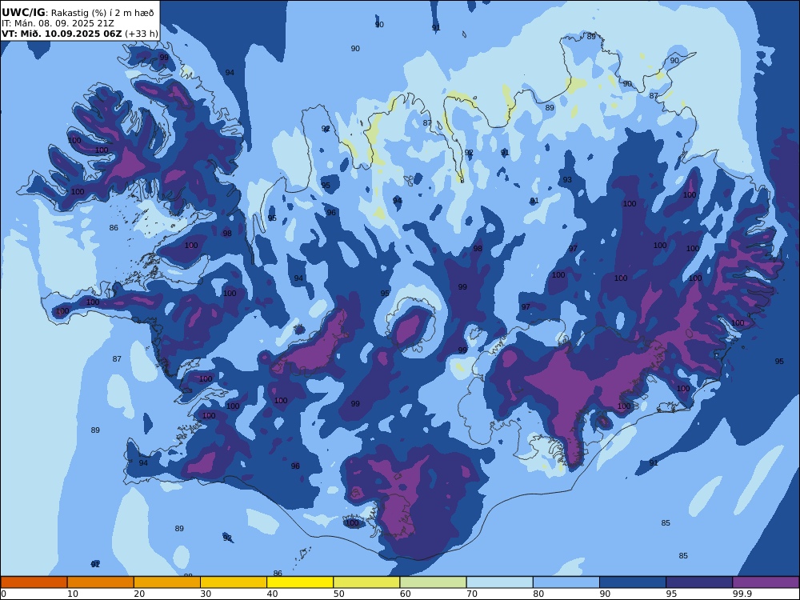Select the orange 10–20 legend color block
This screenshot has height=600, width=800.
point(101,582)
